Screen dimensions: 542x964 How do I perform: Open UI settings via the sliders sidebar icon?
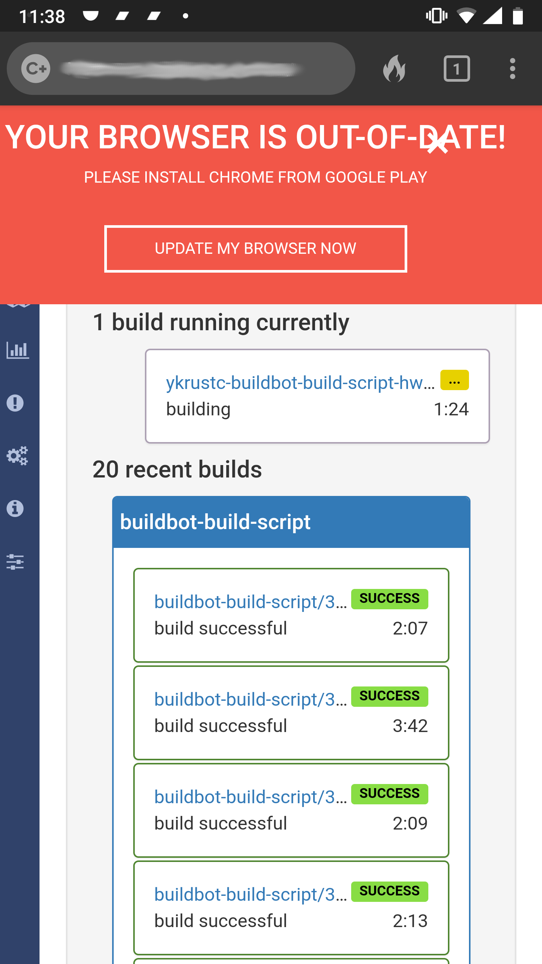[16, 562]
